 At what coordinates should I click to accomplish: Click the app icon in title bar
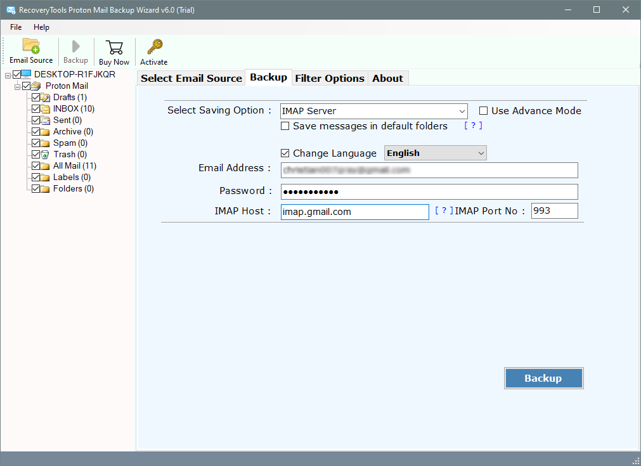coord(11,10)
